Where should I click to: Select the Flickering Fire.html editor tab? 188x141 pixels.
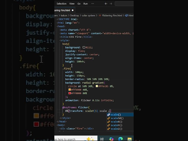click(x=65, y=10)
